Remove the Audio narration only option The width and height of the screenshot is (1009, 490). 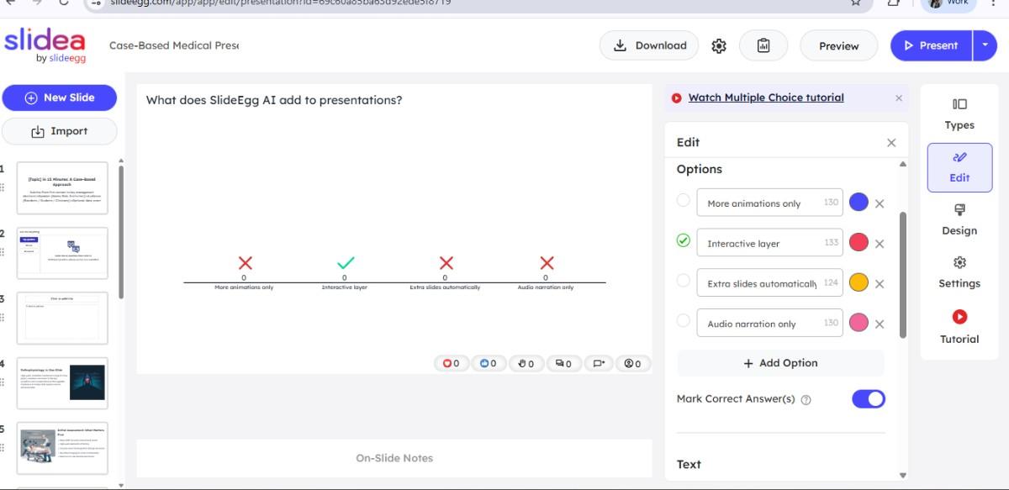point(880,324)
